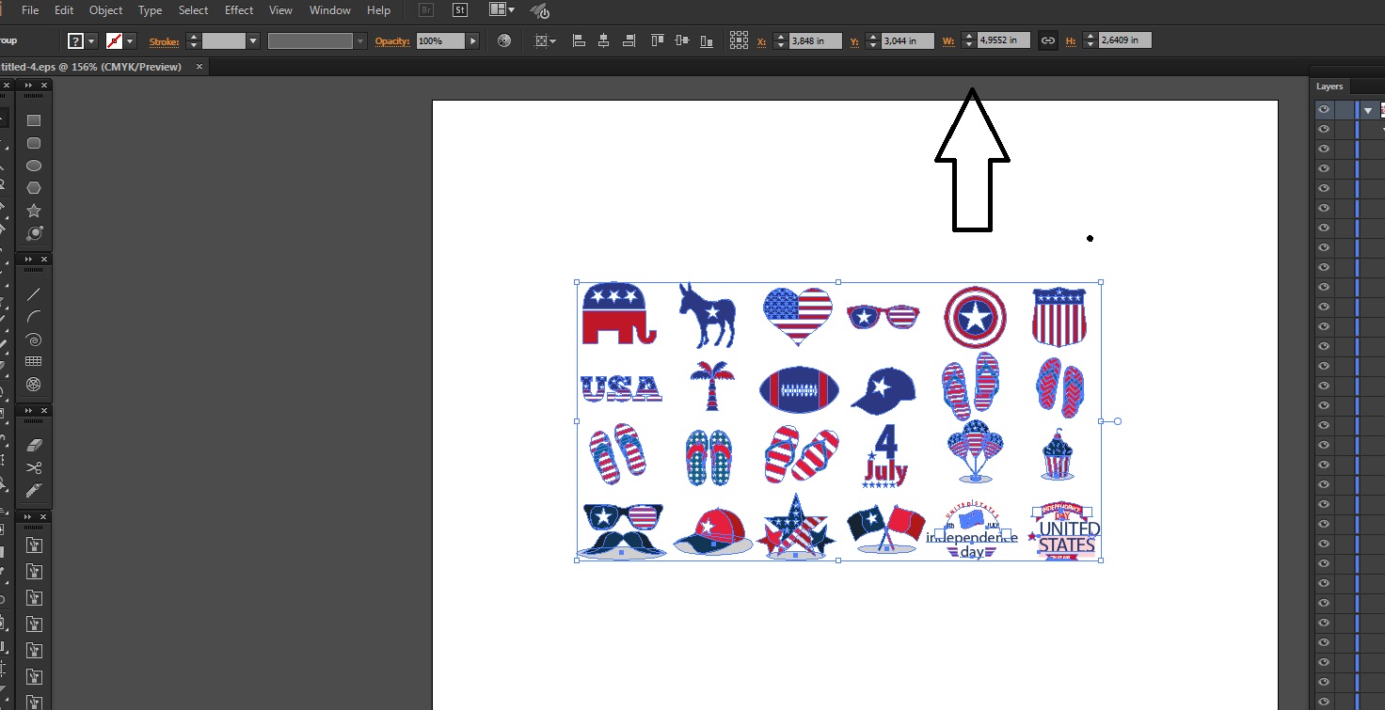Select the Polygon tool

pos(34,188)
